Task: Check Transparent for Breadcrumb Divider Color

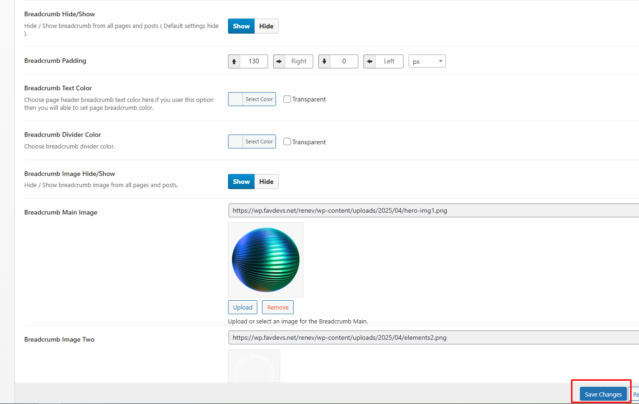Action: click(x=287, y=142)
